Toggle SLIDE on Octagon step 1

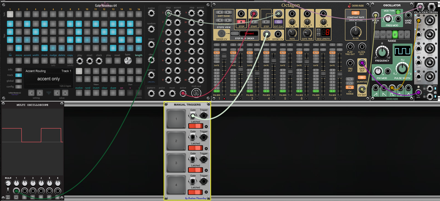pyautogui.click(x=224, y=45)
